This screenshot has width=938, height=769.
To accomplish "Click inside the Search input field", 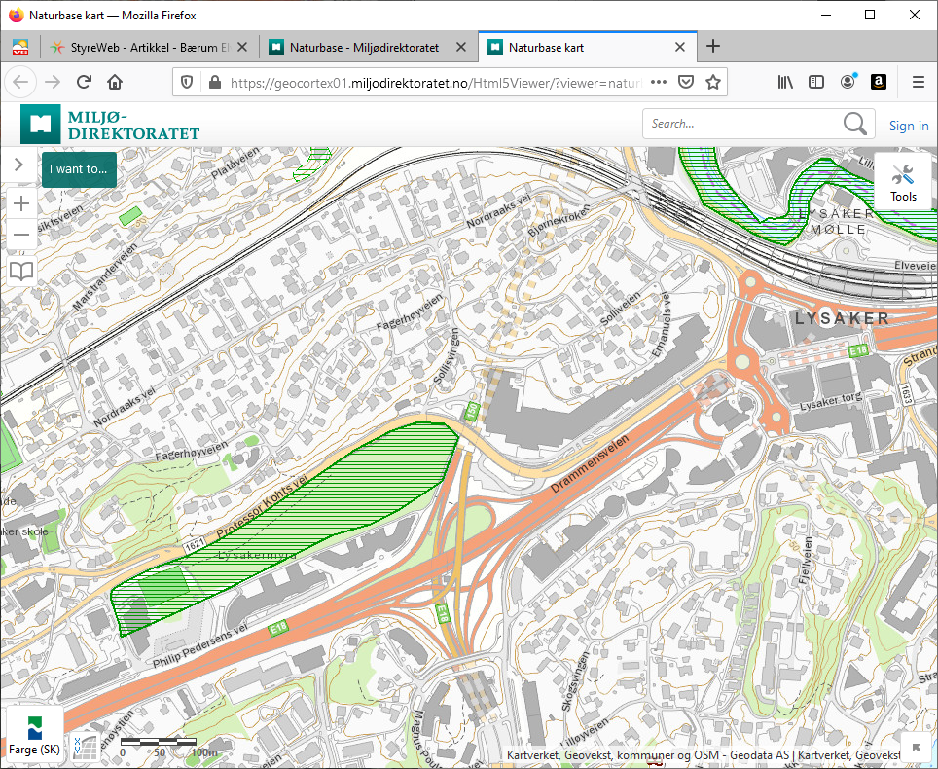I will pyautogui.click(x=740, y=124).
